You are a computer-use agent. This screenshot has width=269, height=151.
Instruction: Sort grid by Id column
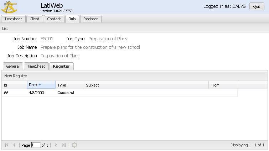coord(14,85)
